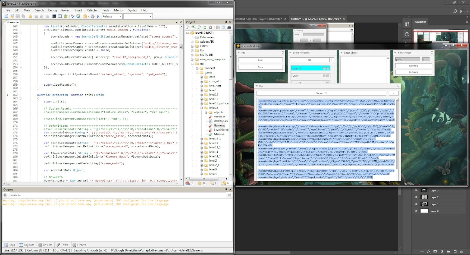Image resolution: width=470 pixels, height=255 pixels.
Task: Hide Layer 3 using its eye icon
Action: (416, 190)
